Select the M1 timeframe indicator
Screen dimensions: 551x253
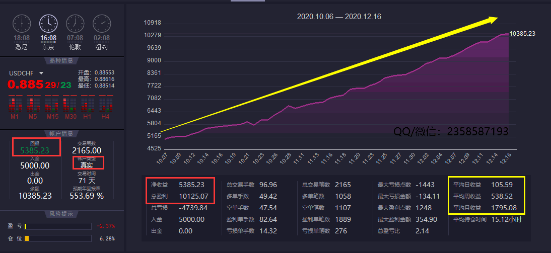(x=15, y=106)
